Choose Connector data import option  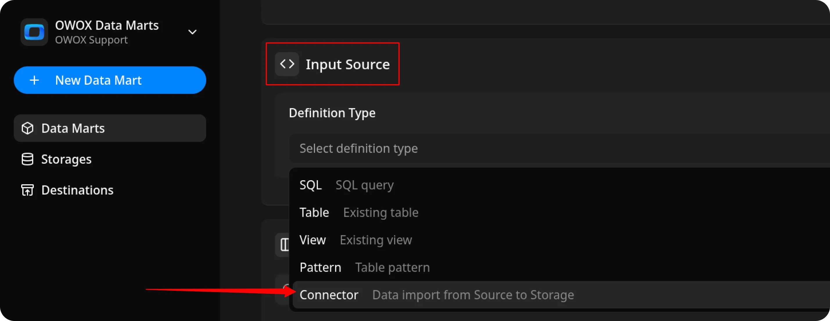tap(436, 295)
